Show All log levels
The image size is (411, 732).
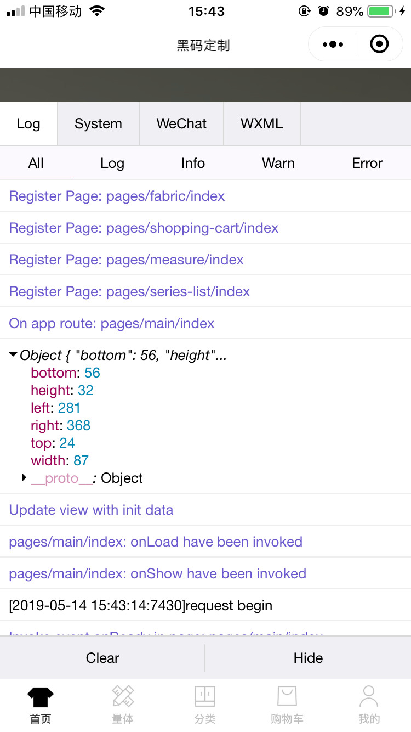tap(36, 164)
